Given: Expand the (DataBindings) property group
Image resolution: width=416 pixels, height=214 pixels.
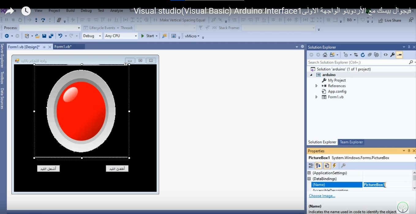Looking at the screenshot, I should 309,179.
